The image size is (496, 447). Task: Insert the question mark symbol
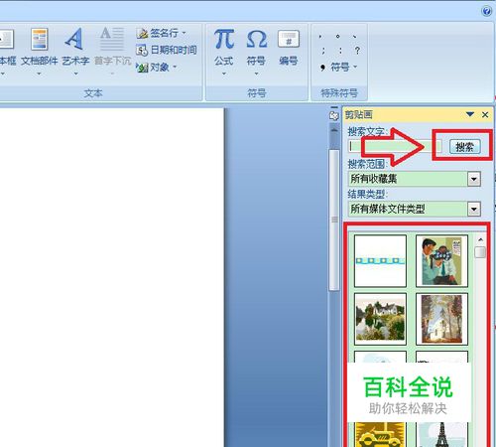pos(357,51)
